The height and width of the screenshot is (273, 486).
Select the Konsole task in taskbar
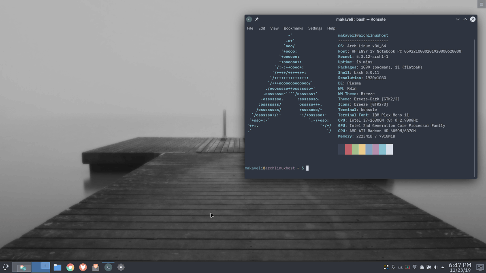tap(108, 267)
